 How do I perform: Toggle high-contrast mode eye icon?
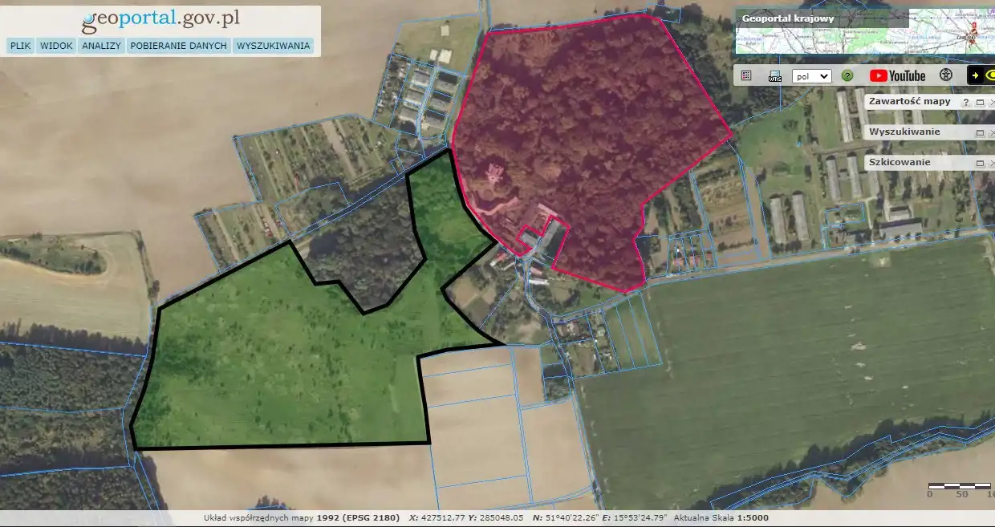click(x=989, y=75)
